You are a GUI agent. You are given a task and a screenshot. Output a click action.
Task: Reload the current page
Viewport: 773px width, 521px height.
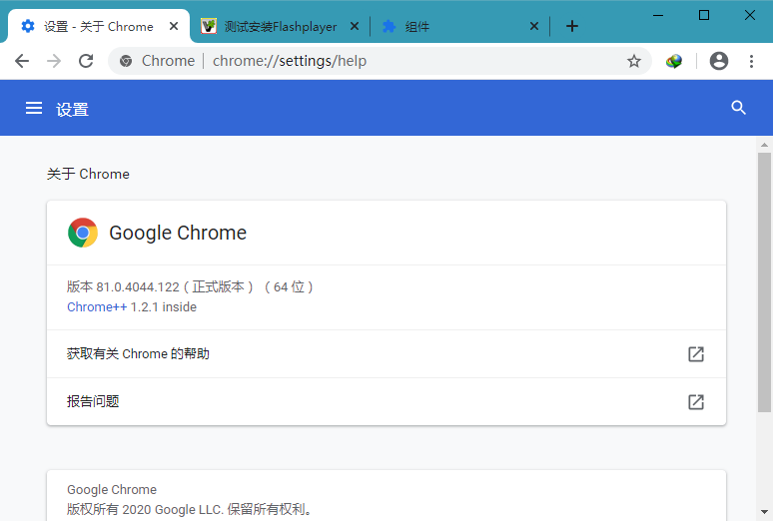coord(86,61)
